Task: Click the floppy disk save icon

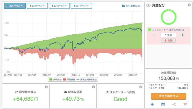Action: pyautogui.click(x=163, y=104)
